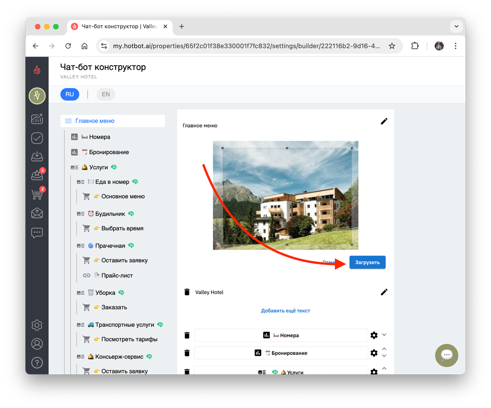Go back to previous page
Viewport: 491px width, 408px height.
(35, 46)
